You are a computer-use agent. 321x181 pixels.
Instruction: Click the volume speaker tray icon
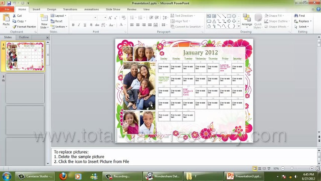[296, 176]
